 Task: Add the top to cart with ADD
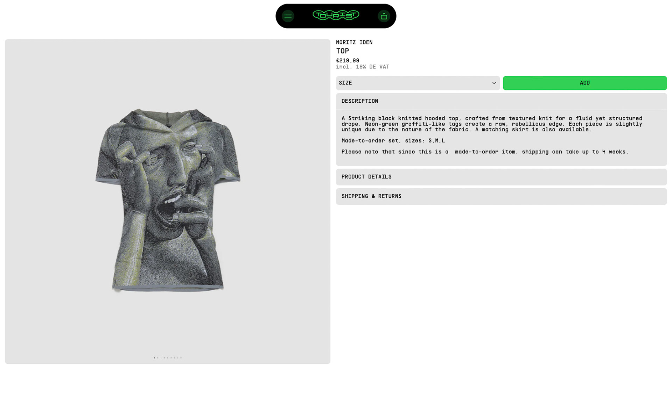[x=584, y=83]
